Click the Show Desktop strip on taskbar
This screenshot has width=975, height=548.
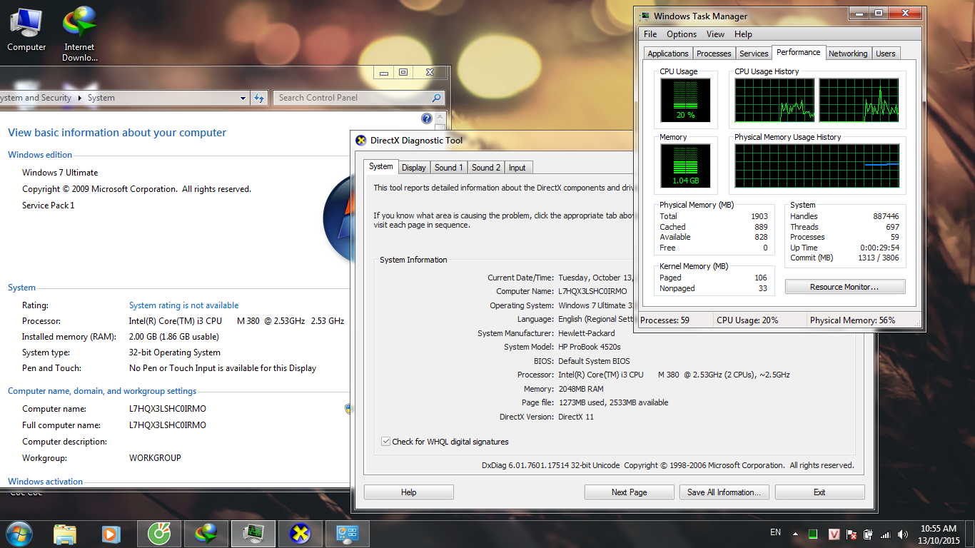click(x=970, y=534)
